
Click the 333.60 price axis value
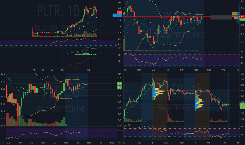point(3,119)
